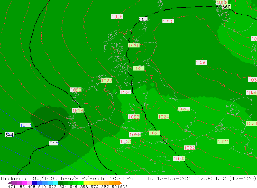Click the 1022 label over Northern Ireland
Screen dimensions: 257x188
click(106, 81)
